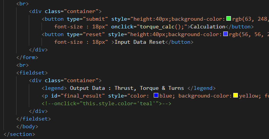Viewport: 269px width, 139px height.
Task: Open the yellow swatch before the word yellow
Action: [x=235, y=95]
